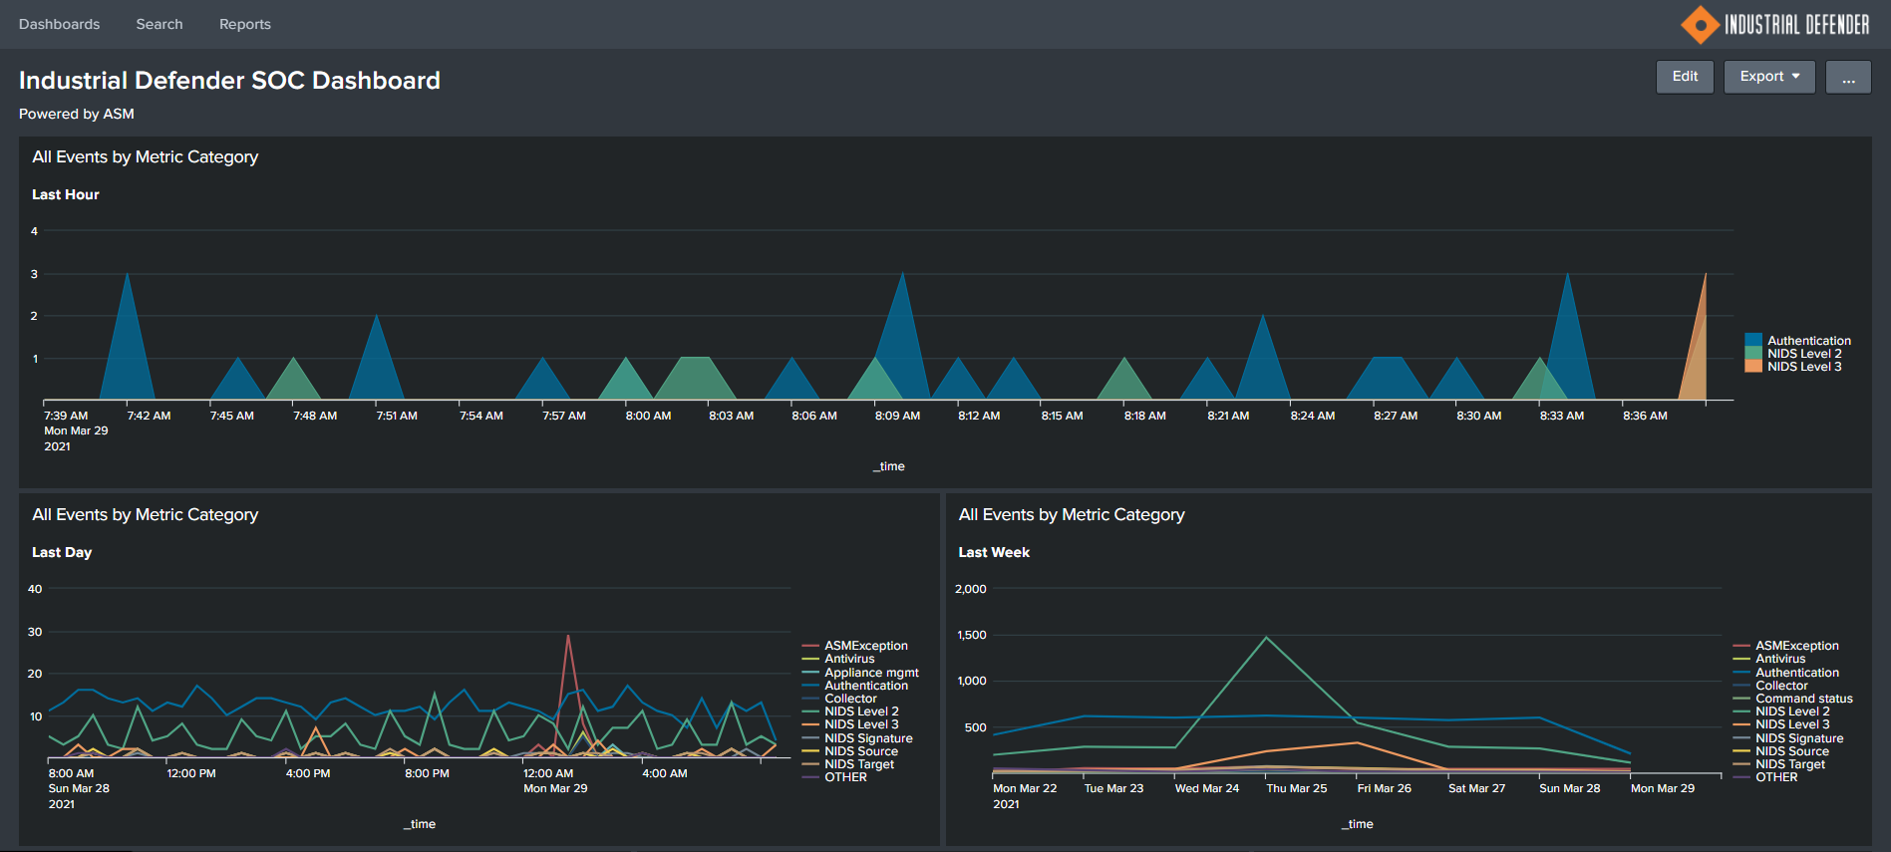
Task: Click the ASMException spike peak in Last Day chart
Action: (568, 636)
